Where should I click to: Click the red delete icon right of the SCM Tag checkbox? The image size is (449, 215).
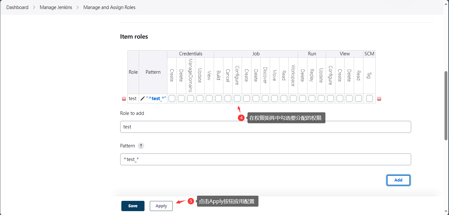click(379, 99)
